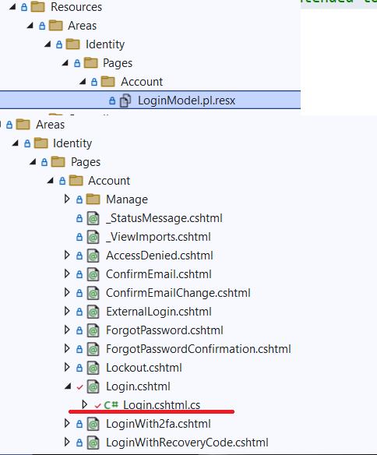The width and height of the screenshot is (377, 455).
Task: Click the LoginModel.pl.resx file icon
Action: click(x=125, y=101)
